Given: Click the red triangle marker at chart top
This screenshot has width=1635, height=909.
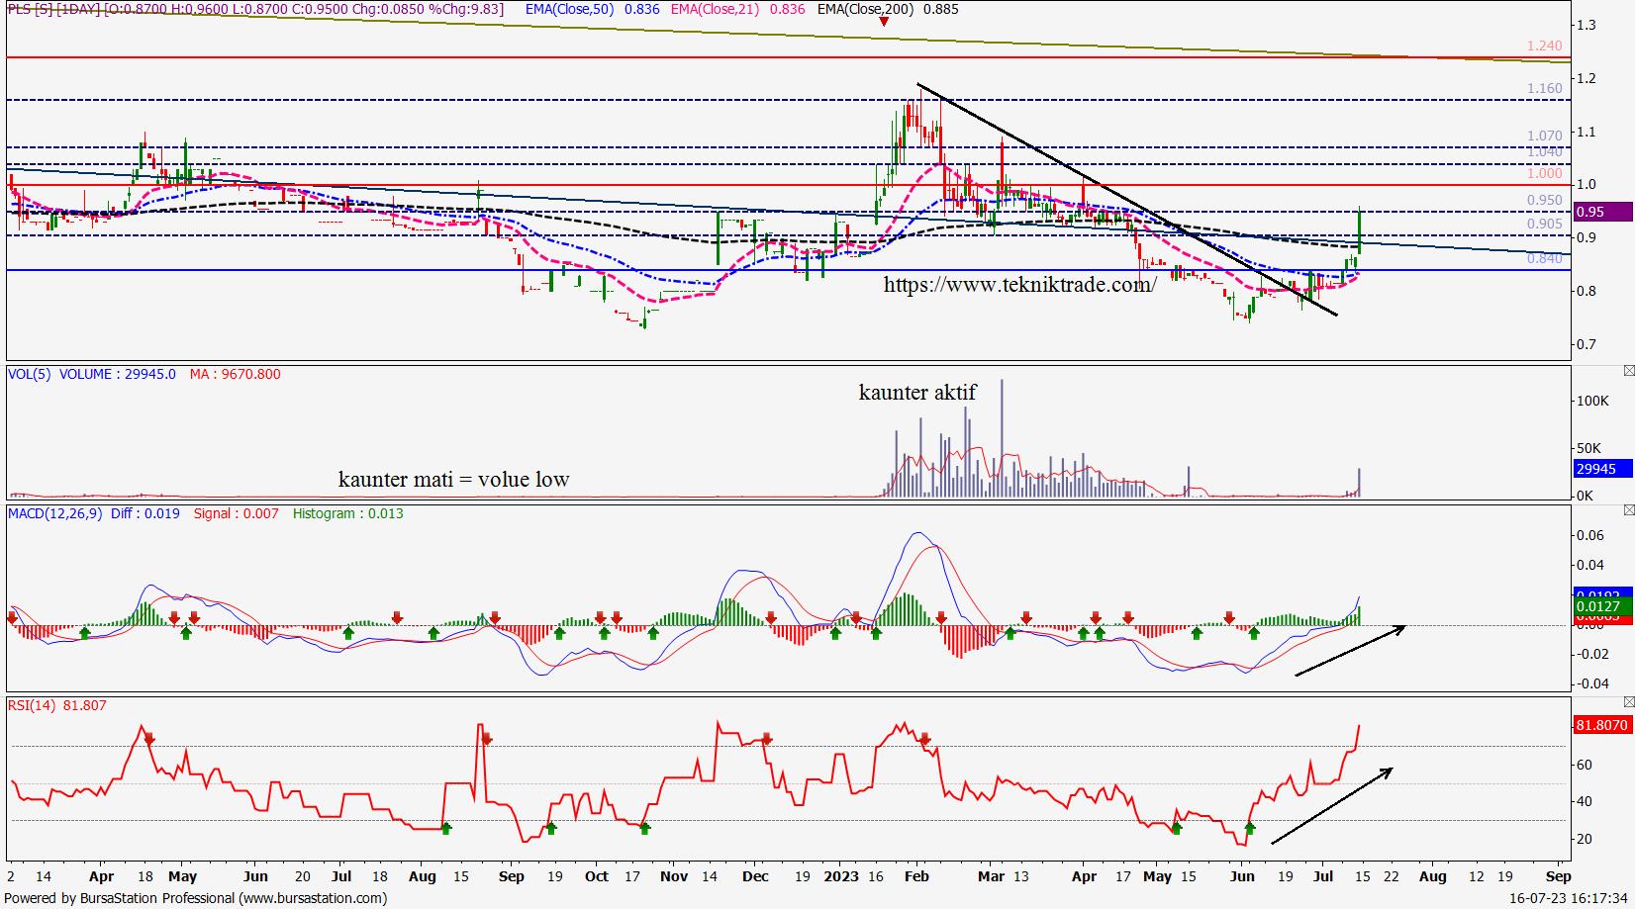Looking at the screenshot, I should (884, 21).
